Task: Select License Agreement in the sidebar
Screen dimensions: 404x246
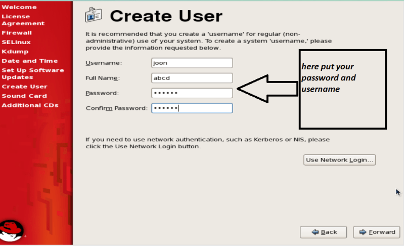Action: [23, 20]
